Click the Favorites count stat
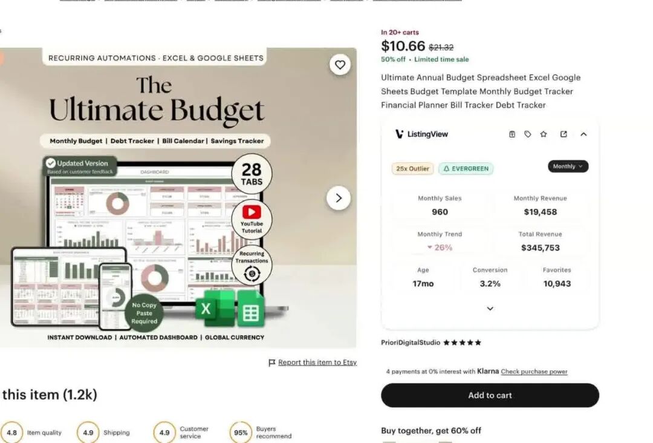Screen dimensions: 653x443 click(556, 278)
